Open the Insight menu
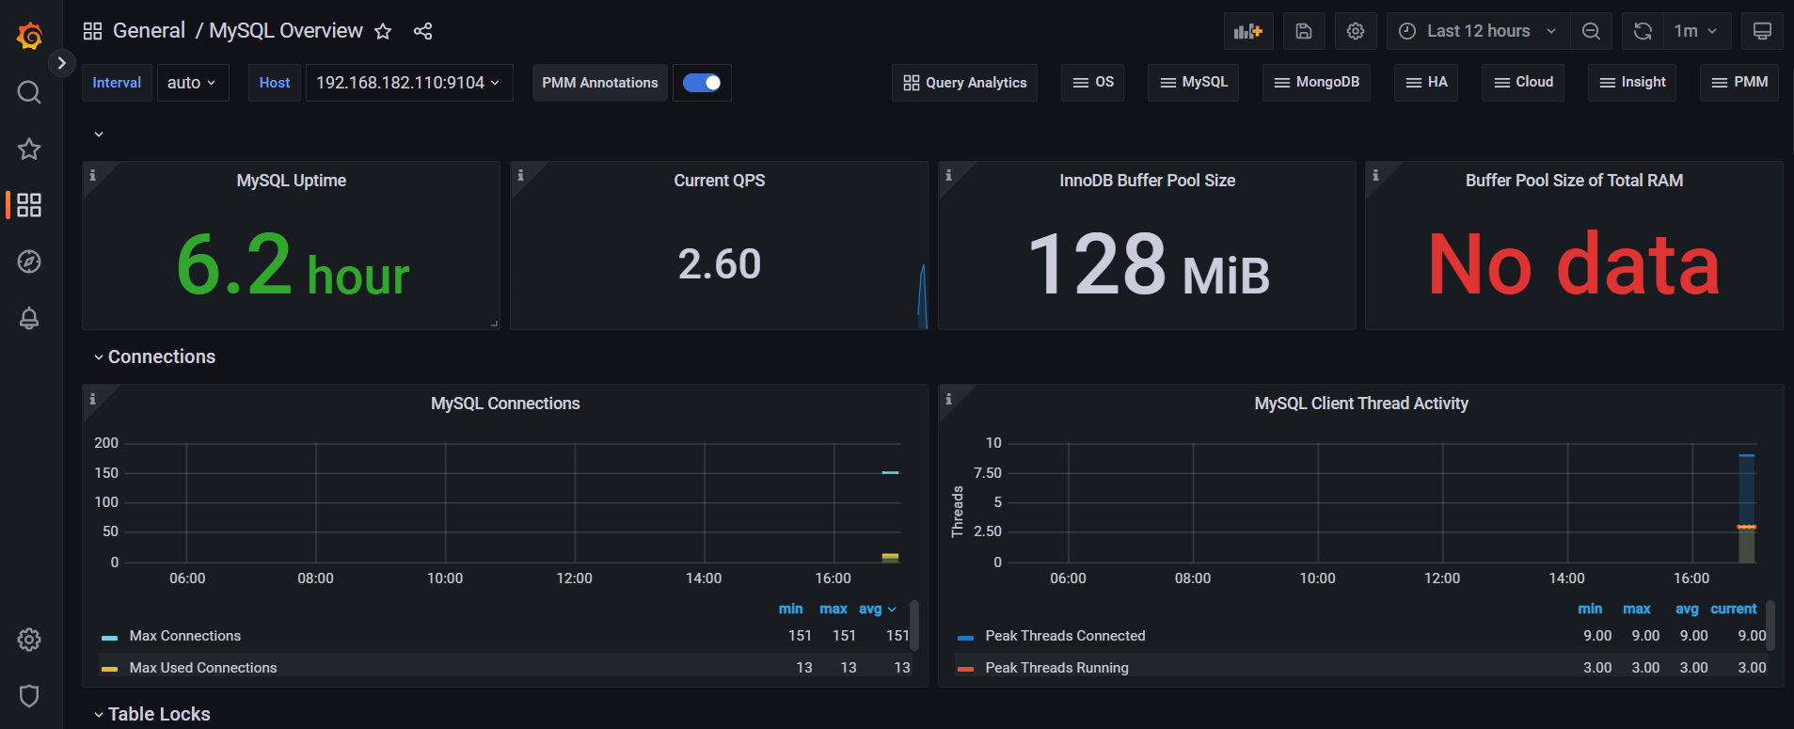1794x729 pixels. tap(1632, 83)
